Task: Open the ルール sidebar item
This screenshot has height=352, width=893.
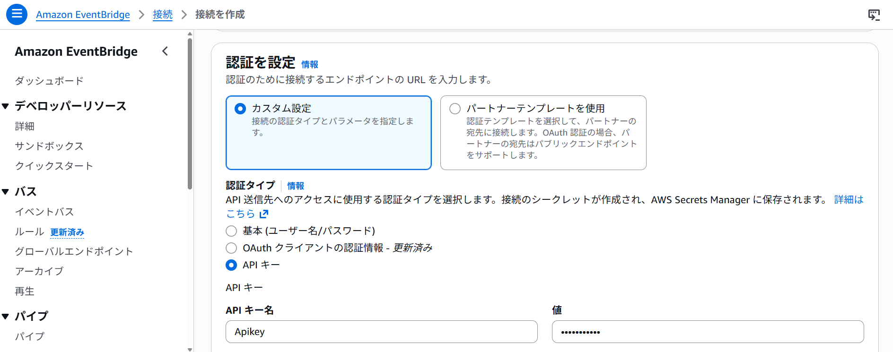Action: pos(29,232)
